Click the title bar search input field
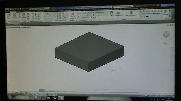 123,7
